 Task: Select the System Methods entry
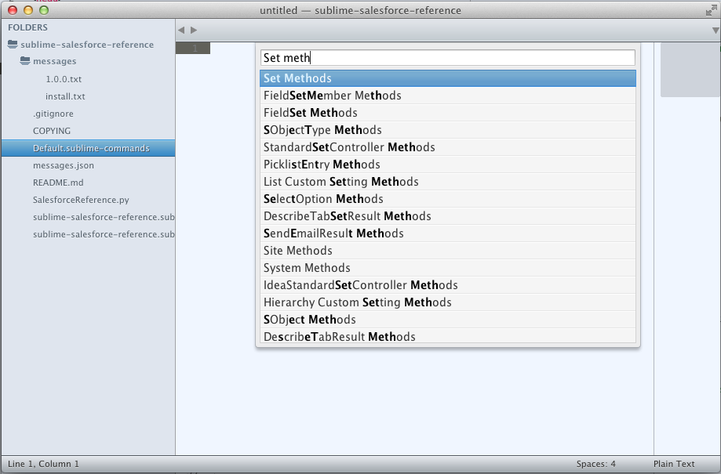tap(447, 268)
